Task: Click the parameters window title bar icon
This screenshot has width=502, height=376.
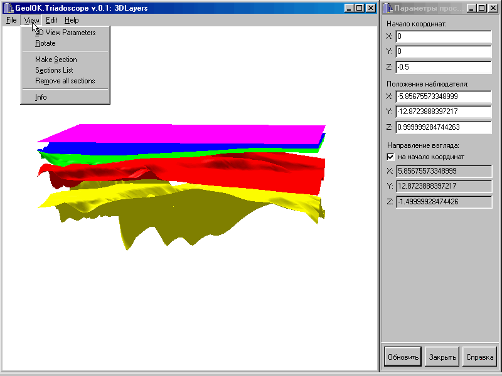Action: click(x=388, y=8)
